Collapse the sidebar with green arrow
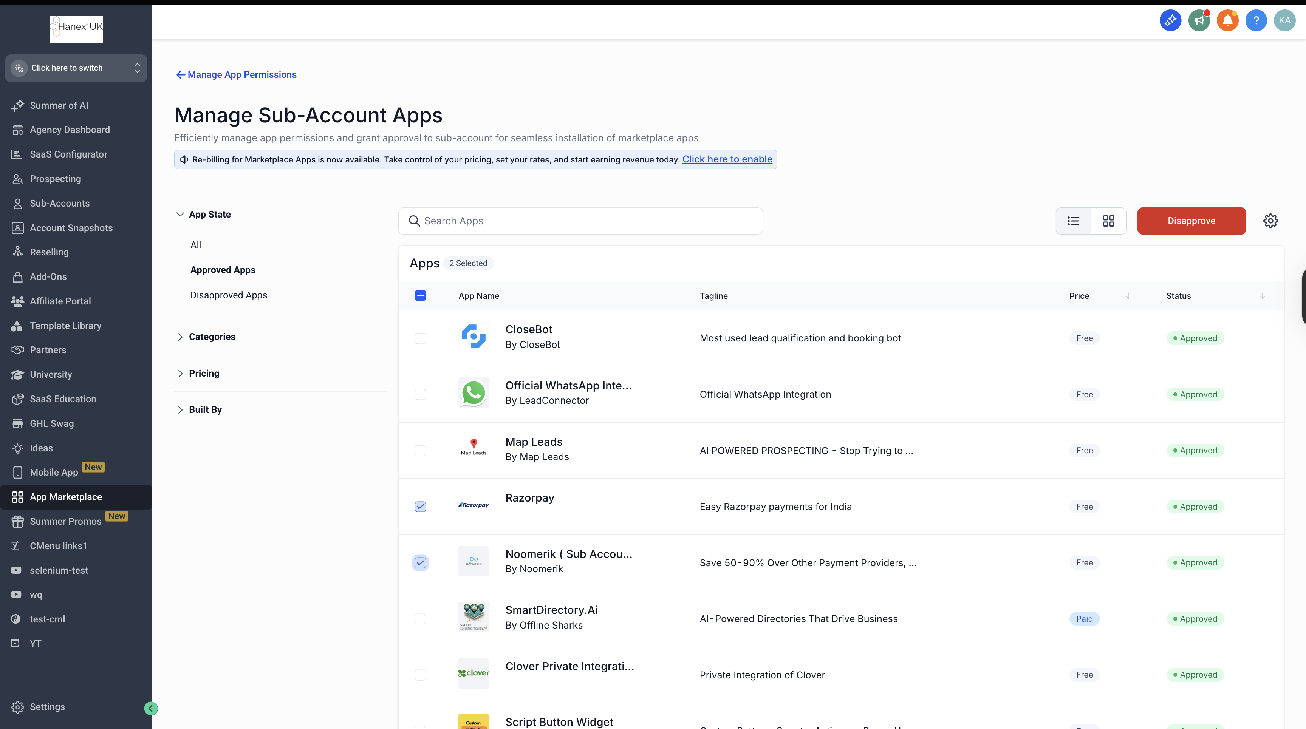 150,708
